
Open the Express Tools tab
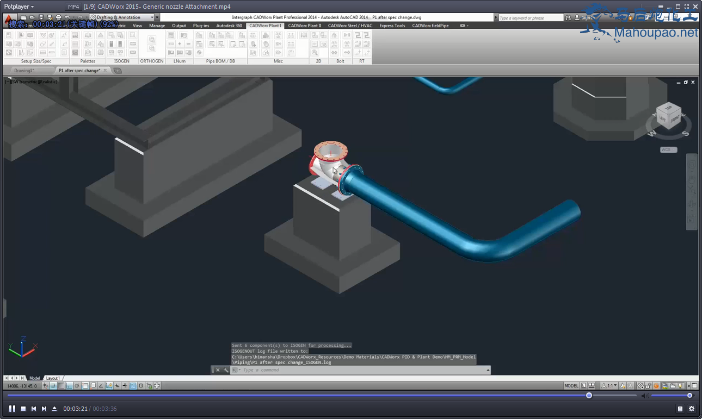click(x=392, y=26)
